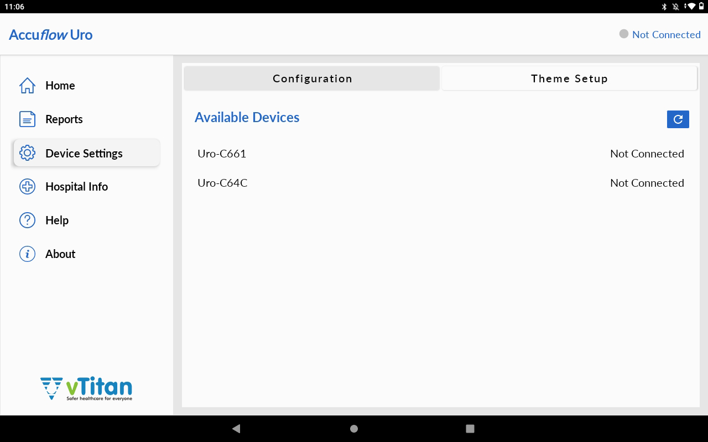Click the Home house icon
This screenshot has width=708, height=442.
27,86
